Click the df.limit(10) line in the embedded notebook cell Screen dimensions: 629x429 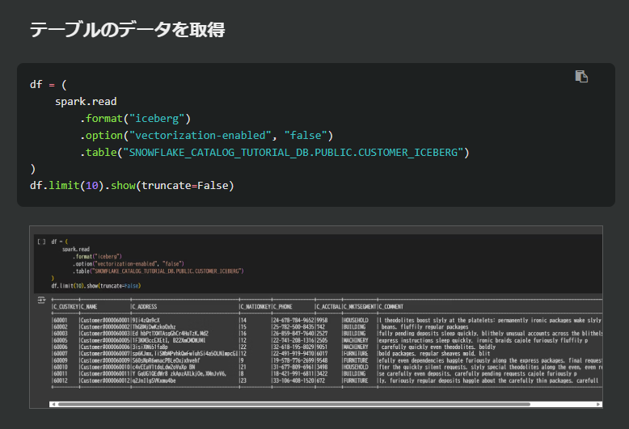(96, 286)
